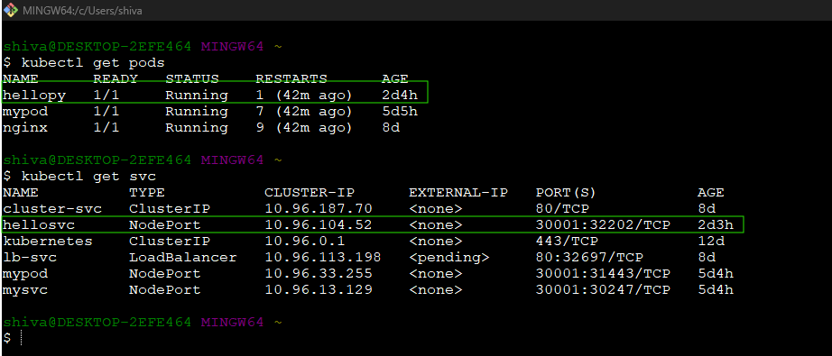Click the RESTARTS column header
The width and height of the screenshot is (832, 356).
291,79
